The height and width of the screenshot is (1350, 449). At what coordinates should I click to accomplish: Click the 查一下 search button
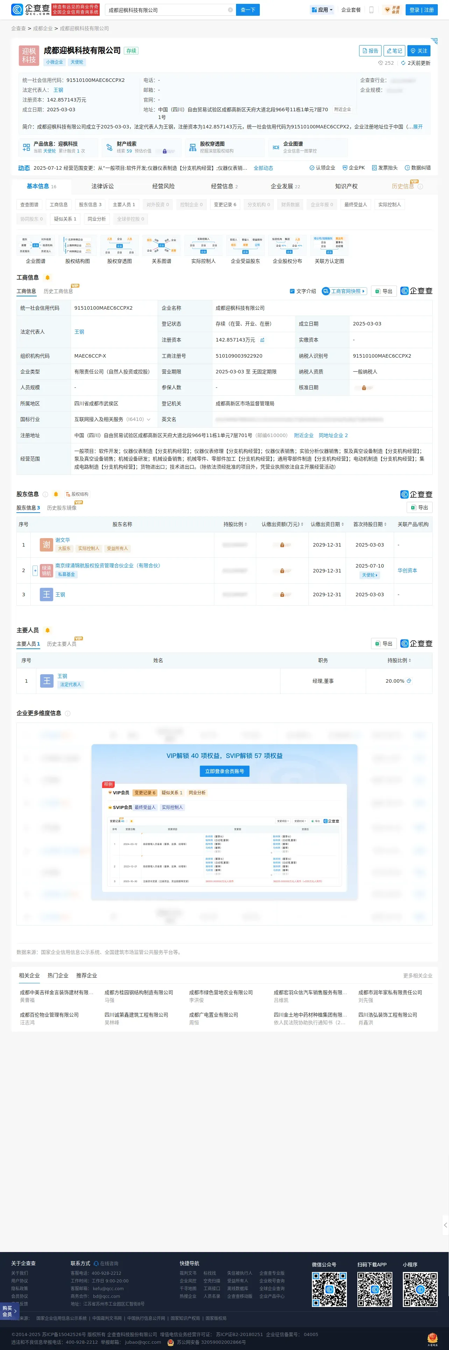click(x=248, y=10)
